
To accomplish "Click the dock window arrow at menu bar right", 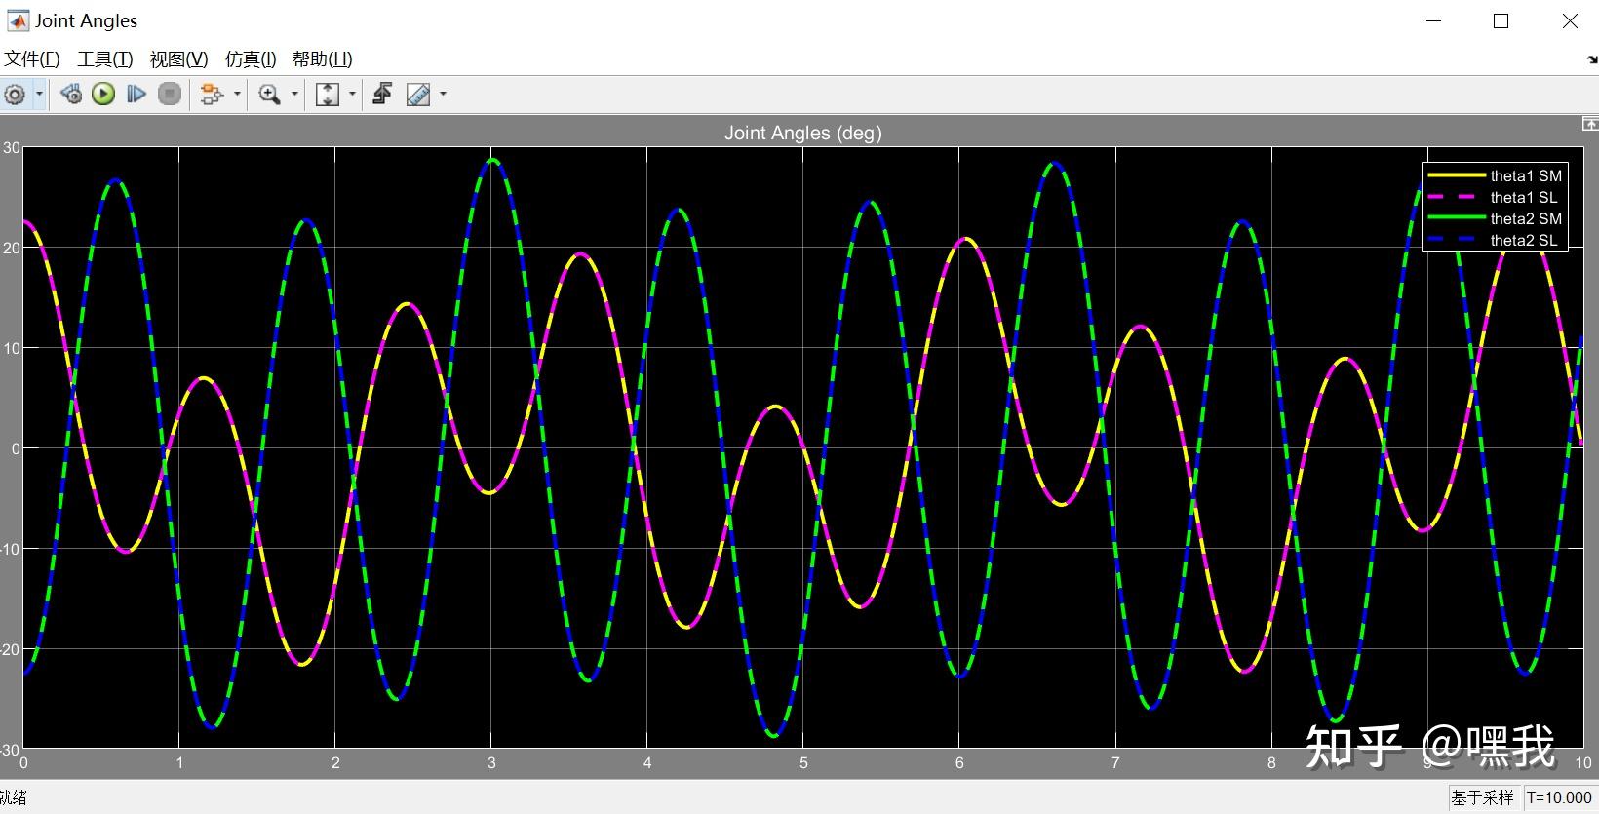I will pos(1592,59).
